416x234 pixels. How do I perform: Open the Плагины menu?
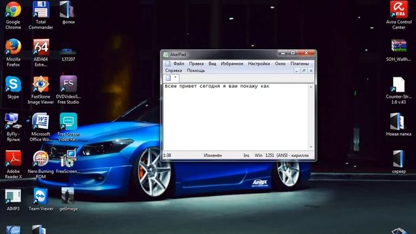click(300, 64)
